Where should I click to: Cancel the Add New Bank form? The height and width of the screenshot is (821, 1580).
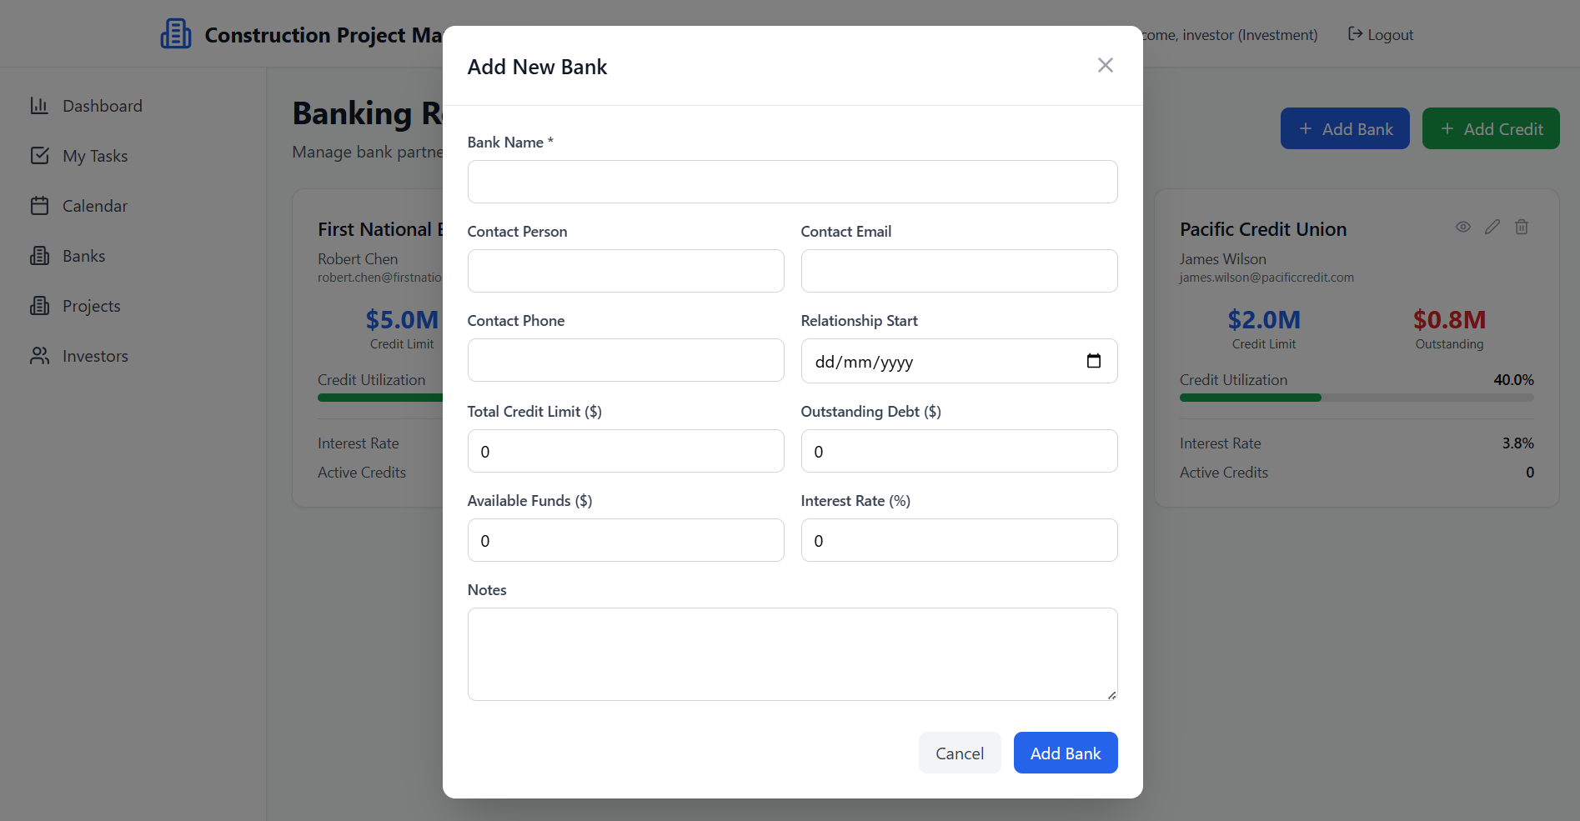pyautogui.click(x=959, y=753)
